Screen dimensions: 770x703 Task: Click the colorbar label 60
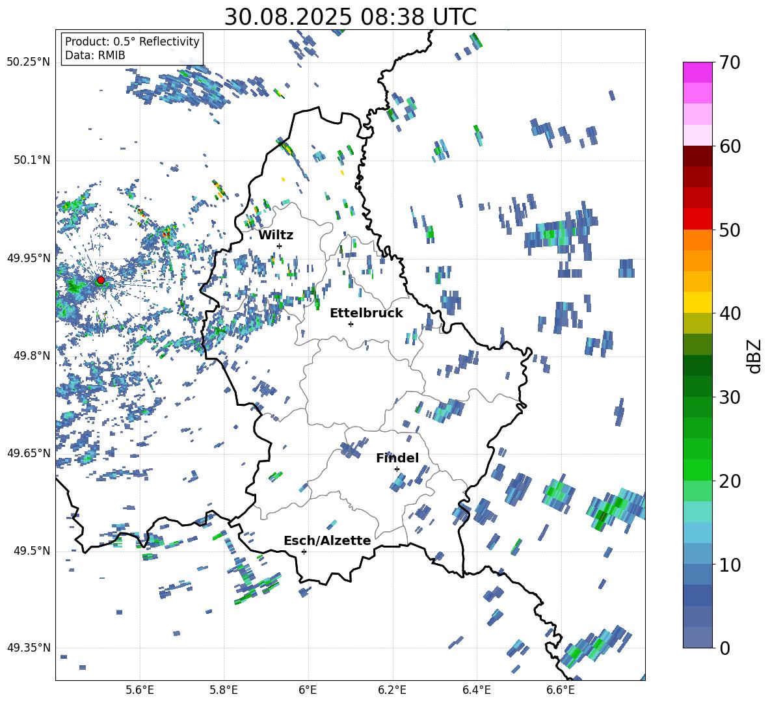[x=730, y=146]
